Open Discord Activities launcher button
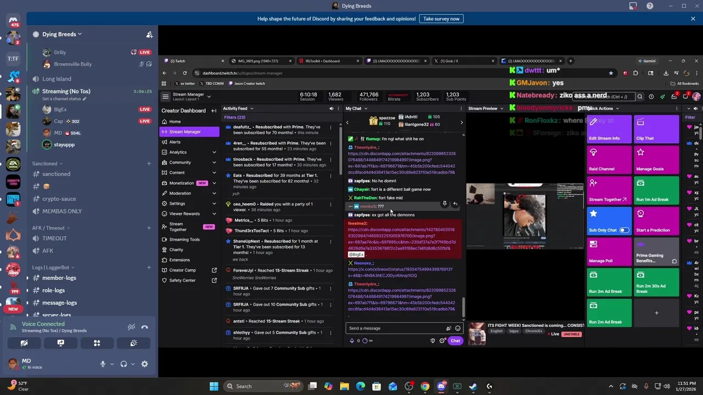The image size is (703, 395). 97,343
